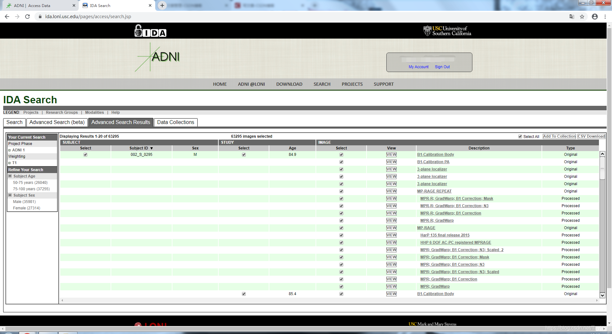Go back with the browser back arrow
Image resolution: width=612 pixels, height=334 pixels.
(7, 17)
